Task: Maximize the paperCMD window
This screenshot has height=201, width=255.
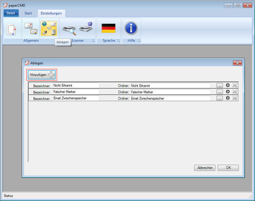Action: 238,6
